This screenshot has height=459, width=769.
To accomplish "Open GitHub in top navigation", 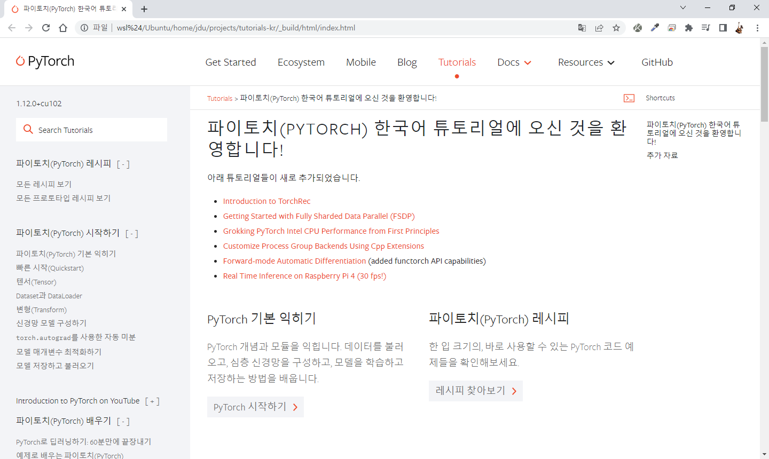I will pos(657,62).
